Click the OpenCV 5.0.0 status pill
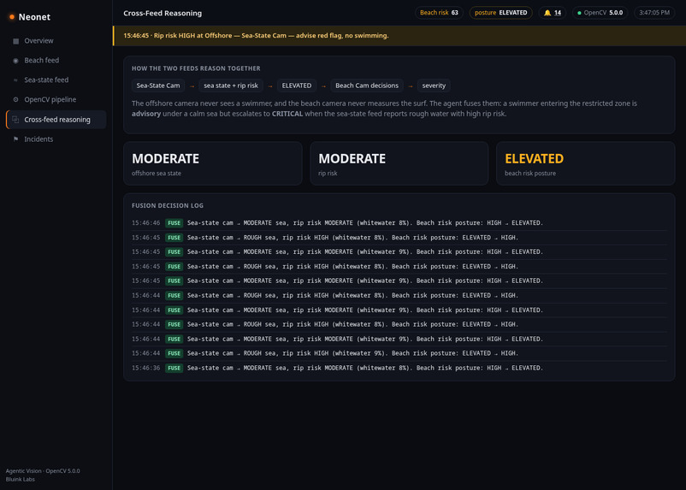This screenshot has height=490, width=686. point(600,13)
